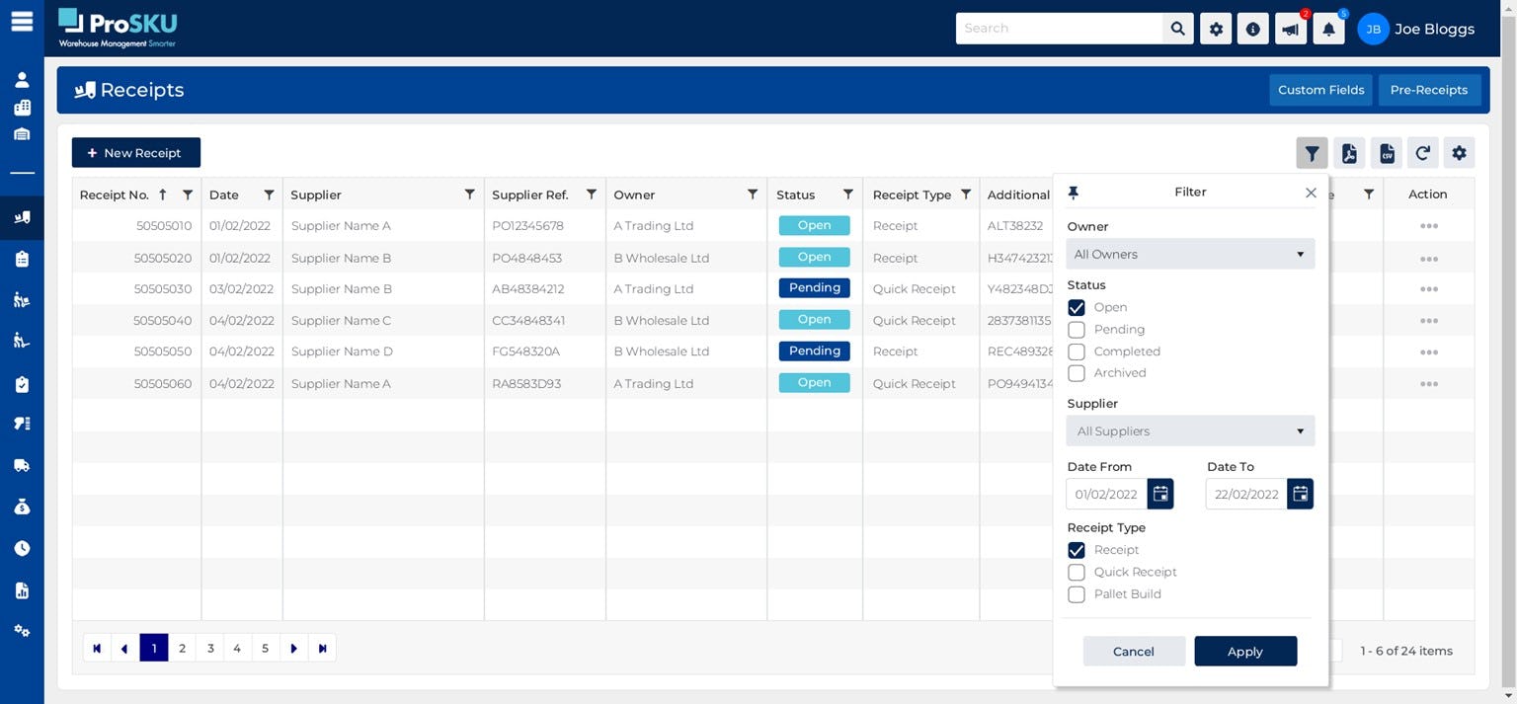Open the Supplier column filter
This screenshot has width=1517, height=704.
pos(469,195)
